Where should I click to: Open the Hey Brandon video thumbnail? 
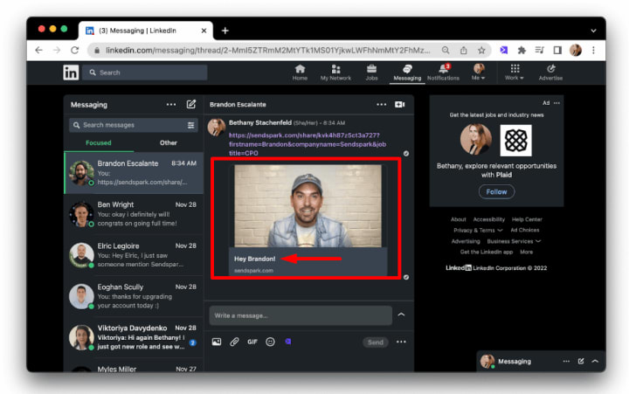pyautogui.click(x=308, y=206)
